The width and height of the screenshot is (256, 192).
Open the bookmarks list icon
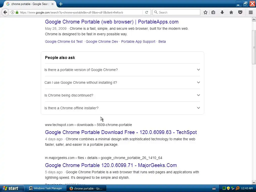click(x=213, y=12)
